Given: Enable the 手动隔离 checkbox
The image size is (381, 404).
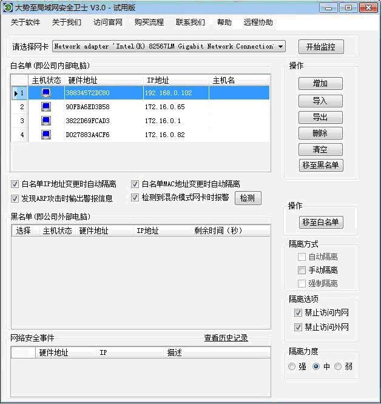Looking at the screenshot, I should (x=302, y=270).
